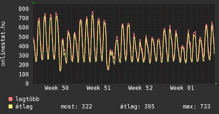Click the 500 y-axis tick label
219x114 pixels.
coord(23,37)
